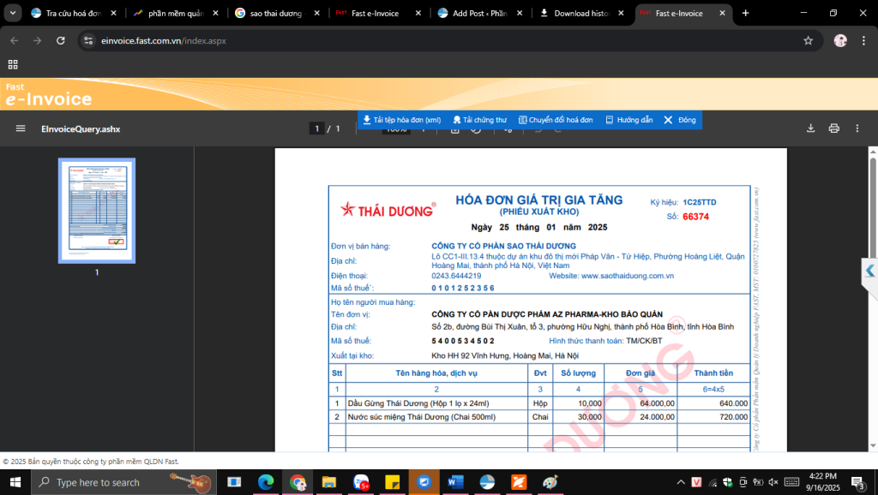Toggle PDF sidebar with hamburger menu icon
Viewport: 878px width, 495px height.
point(21,128)
